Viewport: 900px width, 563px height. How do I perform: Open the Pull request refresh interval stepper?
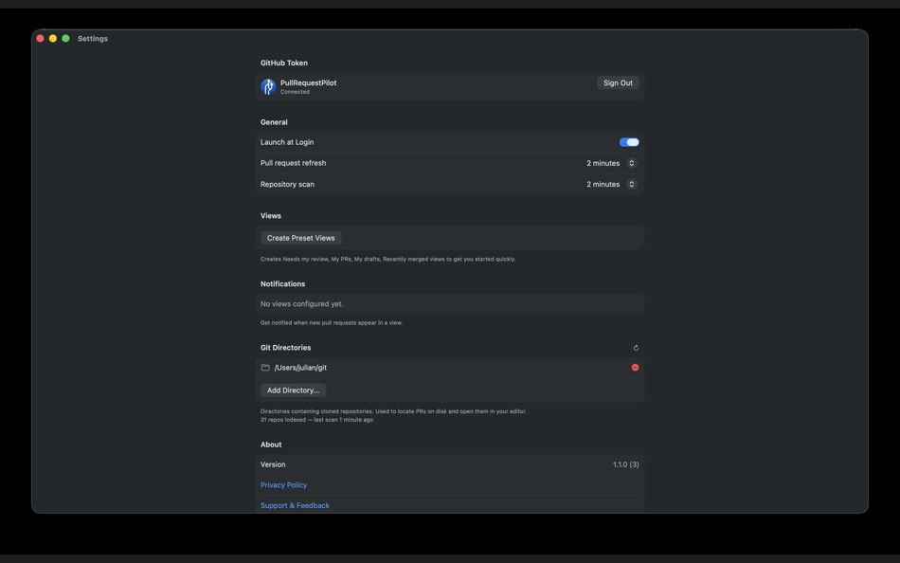point(630,162)
